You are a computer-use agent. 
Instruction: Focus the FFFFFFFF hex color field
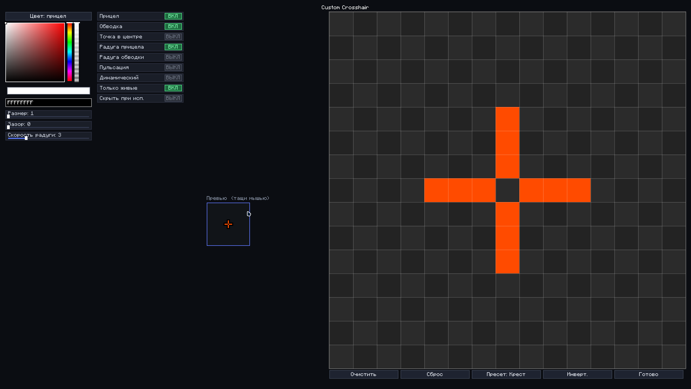[x=49, y=103]
